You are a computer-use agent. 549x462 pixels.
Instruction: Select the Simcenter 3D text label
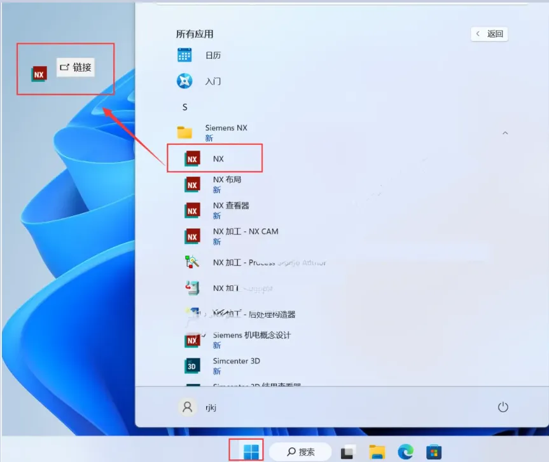[x=237, y=361]
